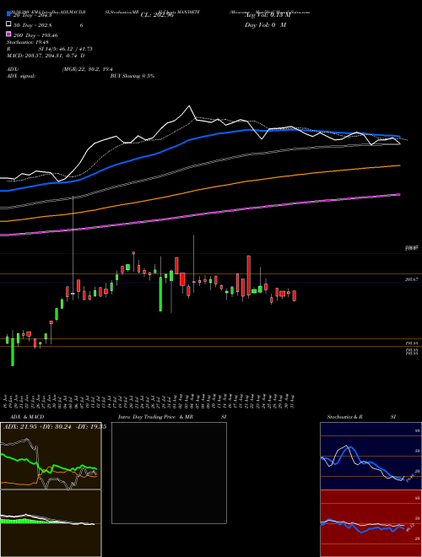The image size is (422, 557).
Task: Click the large red candle of 21 Aug
Action: 249,275
